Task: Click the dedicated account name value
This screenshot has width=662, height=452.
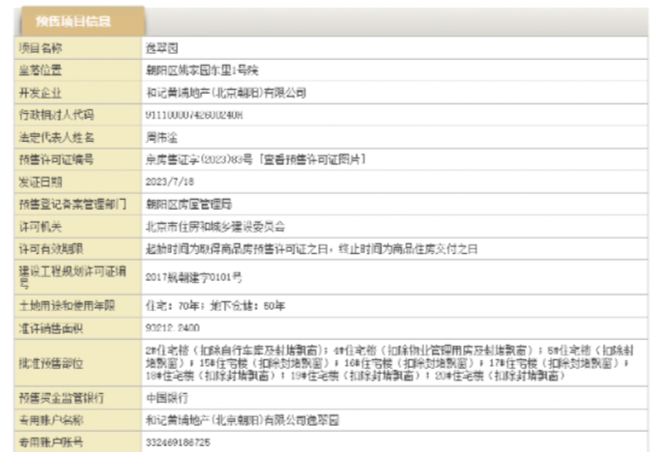Action: (x=242, y=420)
